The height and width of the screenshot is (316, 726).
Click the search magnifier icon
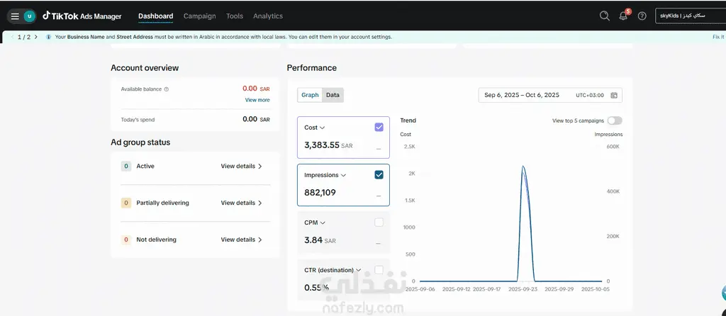[x=604, y=16]
